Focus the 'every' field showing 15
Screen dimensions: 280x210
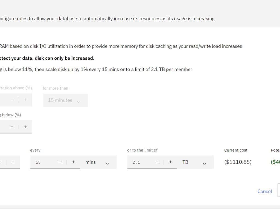coord(44,162)
